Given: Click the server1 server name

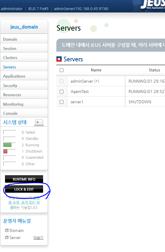Looking at the screenshot, I should click(77, 102).
